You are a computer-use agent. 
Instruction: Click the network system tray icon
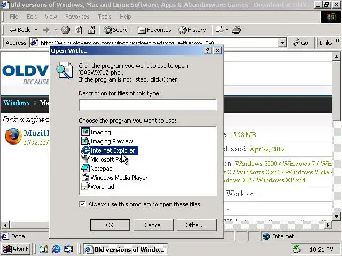[x=297, y=249]
